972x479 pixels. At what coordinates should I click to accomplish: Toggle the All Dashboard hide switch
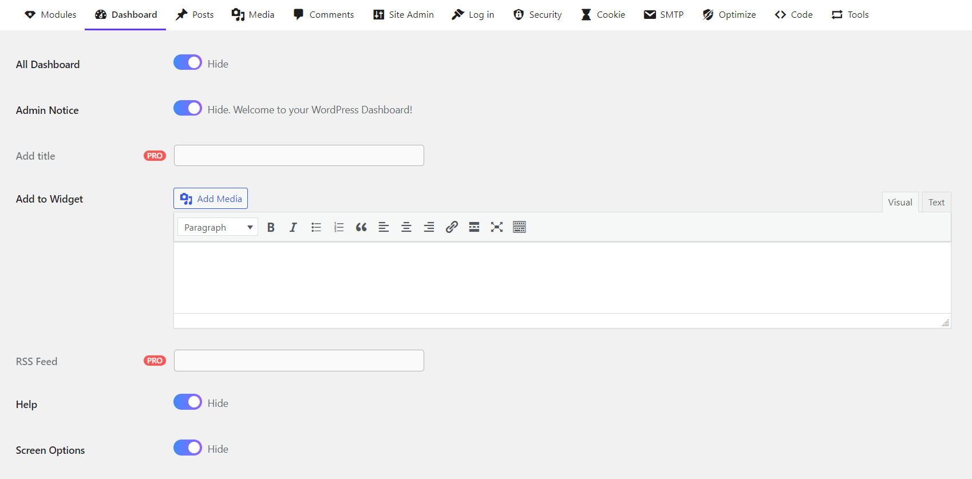[x=188, y=62]
